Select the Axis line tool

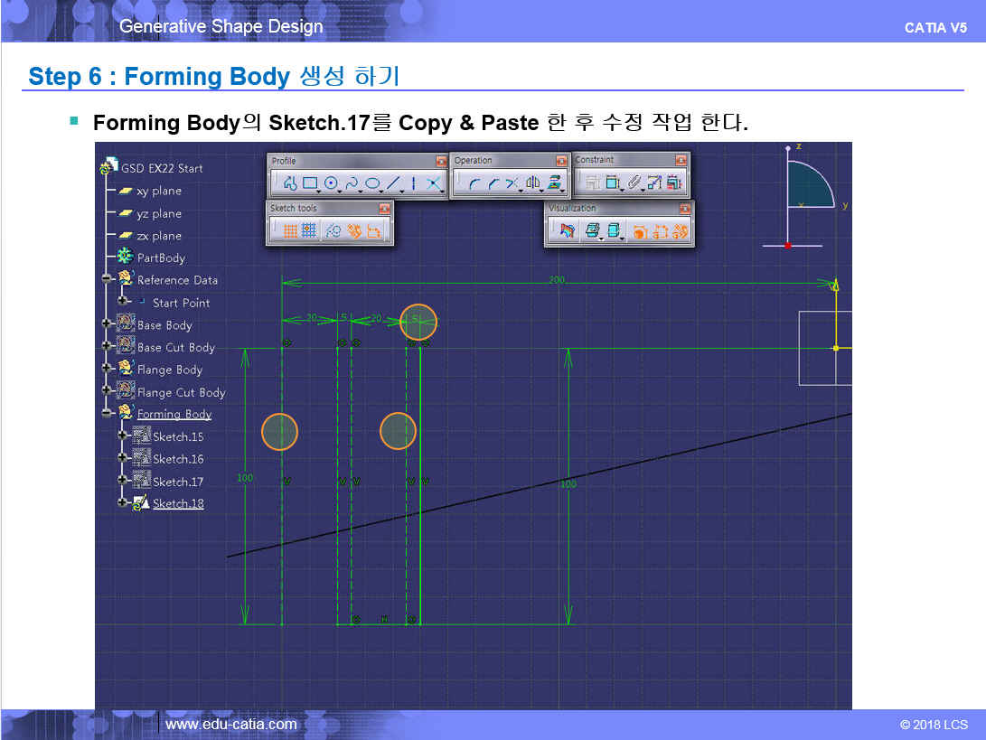[x=414, y=183]
